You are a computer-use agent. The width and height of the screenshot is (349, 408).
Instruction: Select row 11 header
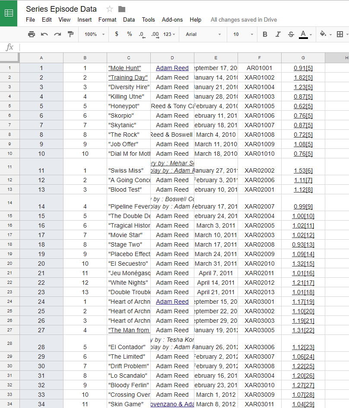pos(10,167)
